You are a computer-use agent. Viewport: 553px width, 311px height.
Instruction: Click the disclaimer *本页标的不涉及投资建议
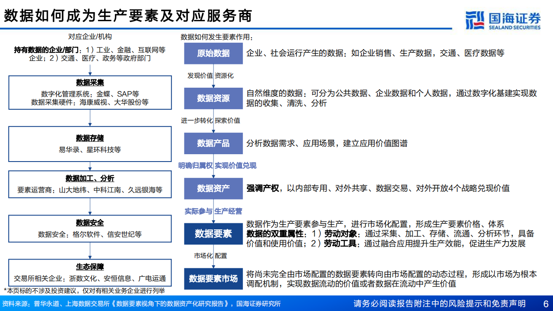84,290
